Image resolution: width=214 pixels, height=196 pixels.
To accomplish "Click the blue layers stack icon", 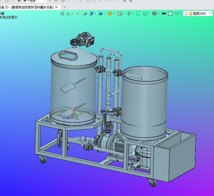I will 177,13.
